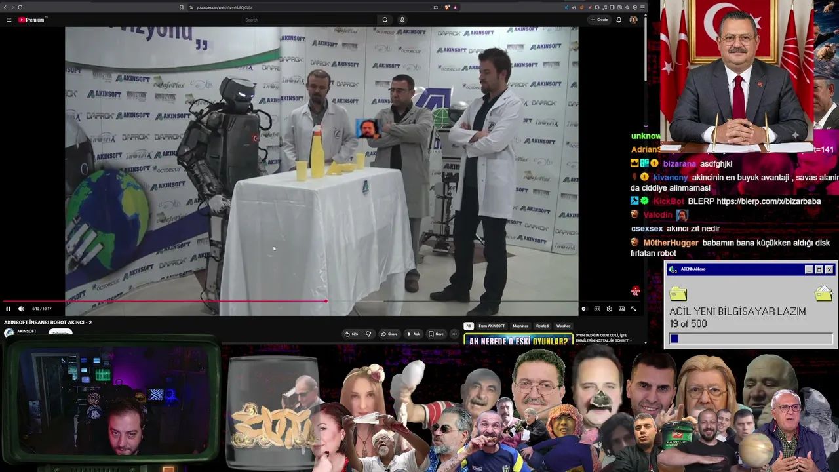Click the YouTube search magnifier button

click(x=385, y=20)
